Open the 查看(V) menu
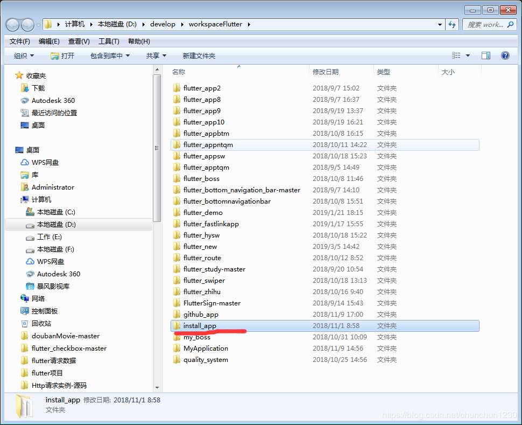 pos(79,41)
